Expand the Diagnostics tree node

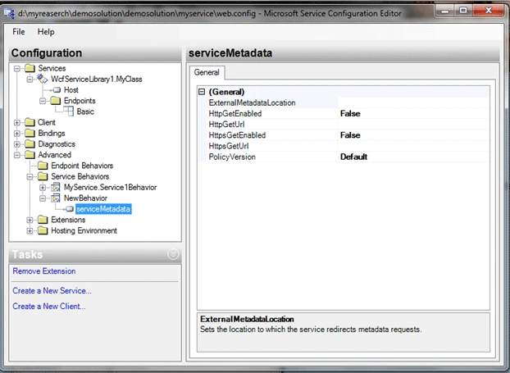[17, 144]
